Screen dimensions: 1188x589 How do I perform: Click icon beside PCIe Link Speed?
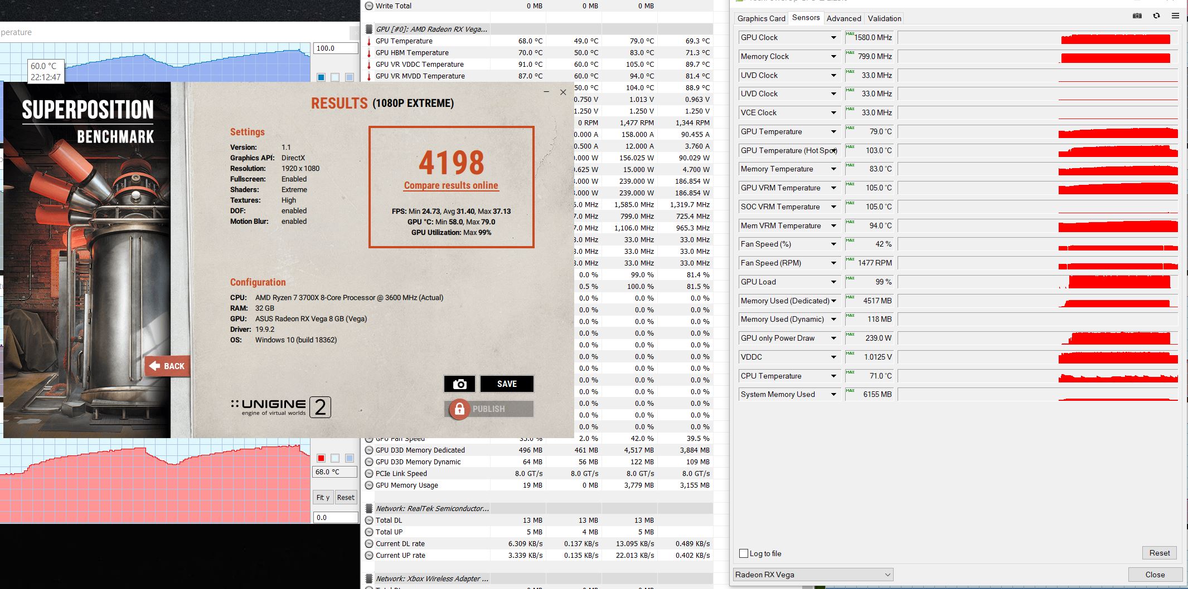click(369, 474)
